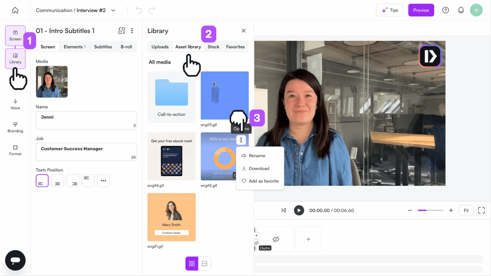Switch library to grid view
This screenshot has height=276, width=491.
pos(192,263)
